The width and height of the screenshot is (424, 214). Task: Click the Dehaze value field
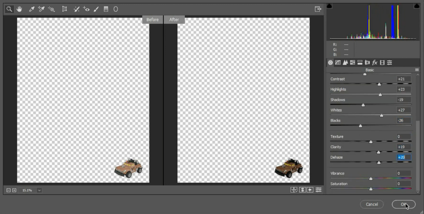(404, 157)
